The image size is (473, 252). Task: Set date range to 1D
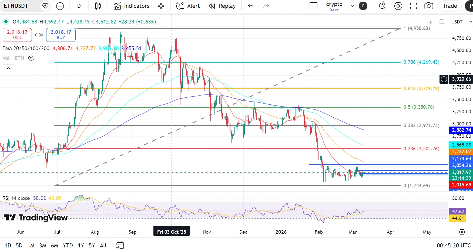[8, 246]
